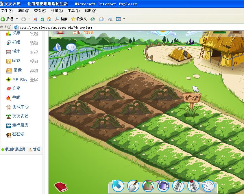Click the 扩建 wooden expansion sign
Viewport: 244px width, 194px height.
[x=192, y=98]
